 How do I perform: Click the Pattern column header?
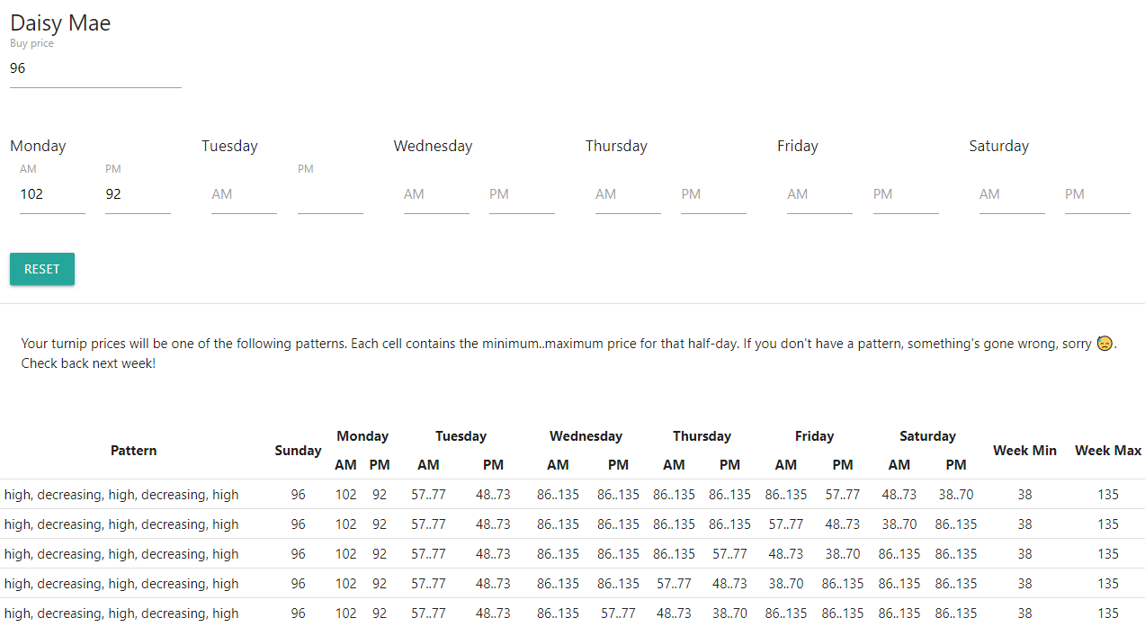(133, 451)
